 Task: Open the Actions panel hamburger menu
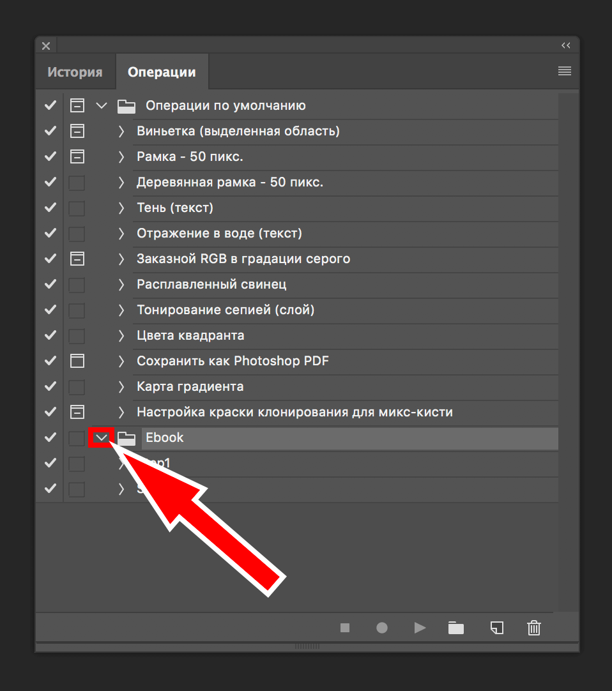coord(565,72)
